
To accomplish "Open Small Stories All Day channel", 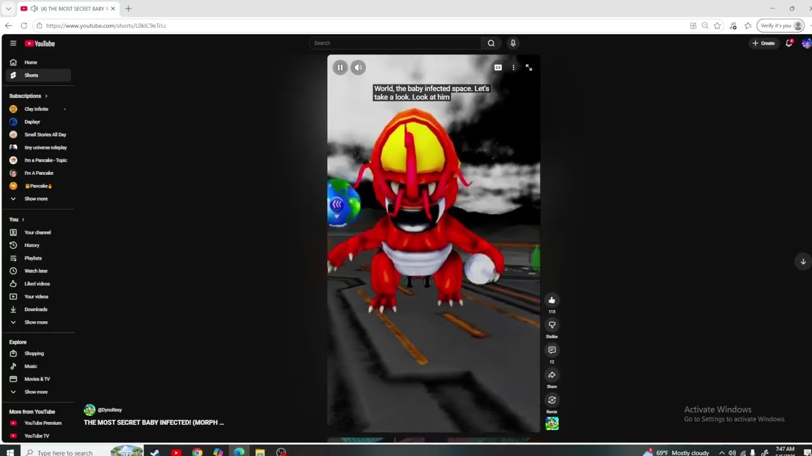I will tap(38, 134).
